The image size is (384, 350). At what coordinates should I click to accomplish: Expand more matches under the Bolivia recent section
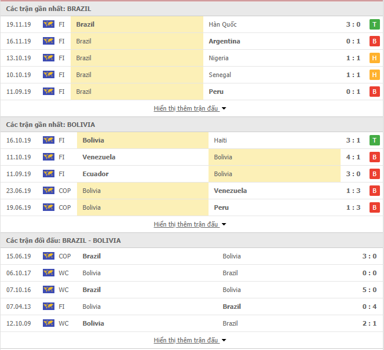coord(190,224)
